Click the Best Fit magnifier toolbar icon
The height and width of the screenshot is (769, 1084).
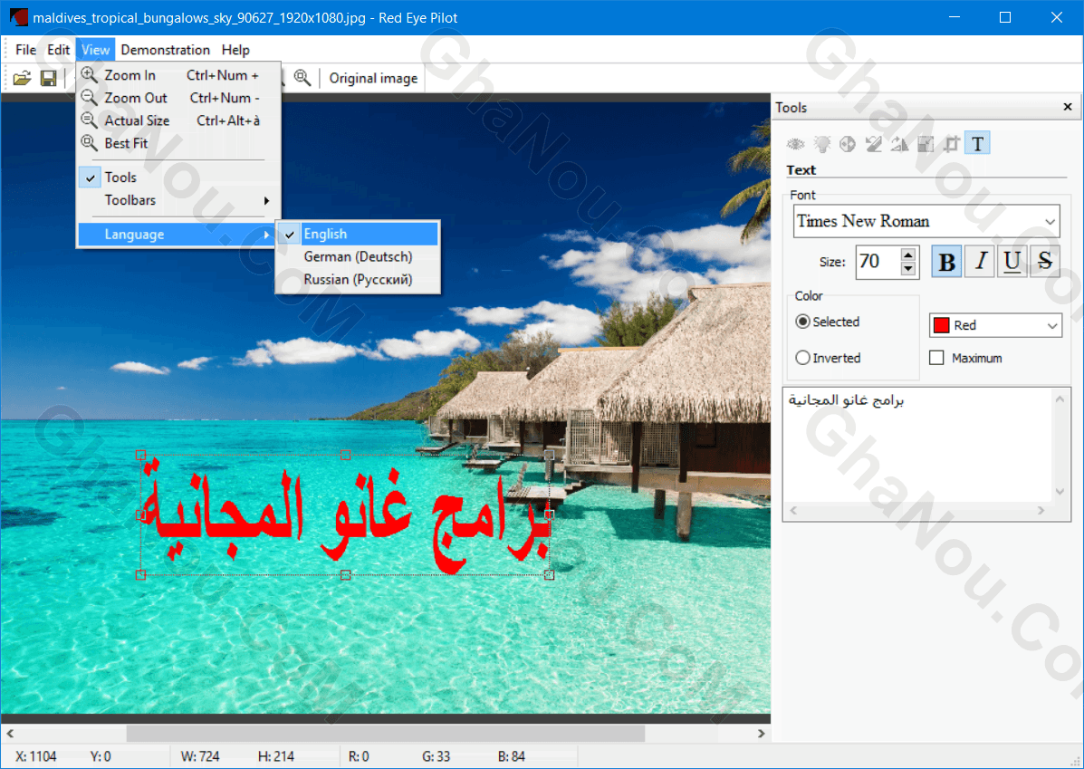[302, 78]
